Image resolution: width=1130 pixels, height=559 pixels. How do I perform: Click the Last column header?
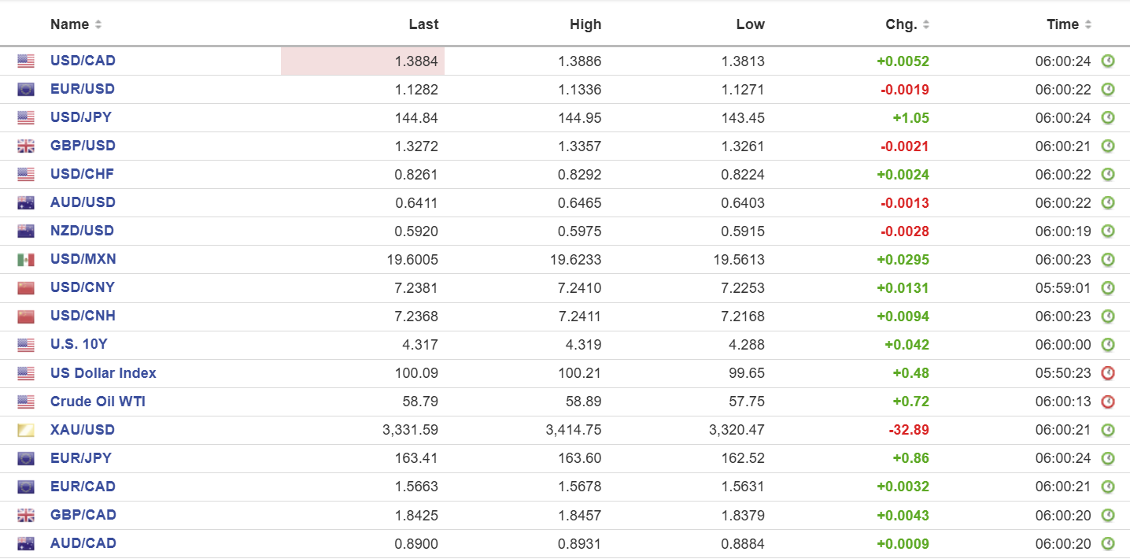click(x=423, y=24)
